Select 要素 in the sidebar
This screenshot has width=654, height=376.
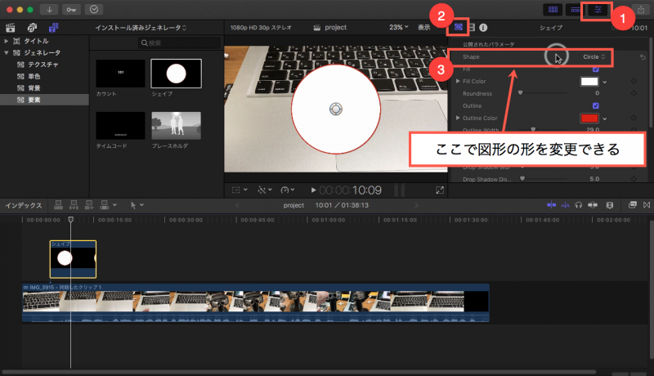tap(34, 100)
